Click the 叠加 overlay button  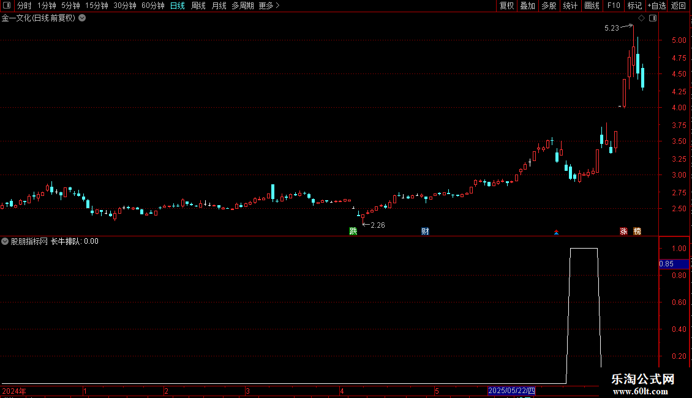pos(527,6)
